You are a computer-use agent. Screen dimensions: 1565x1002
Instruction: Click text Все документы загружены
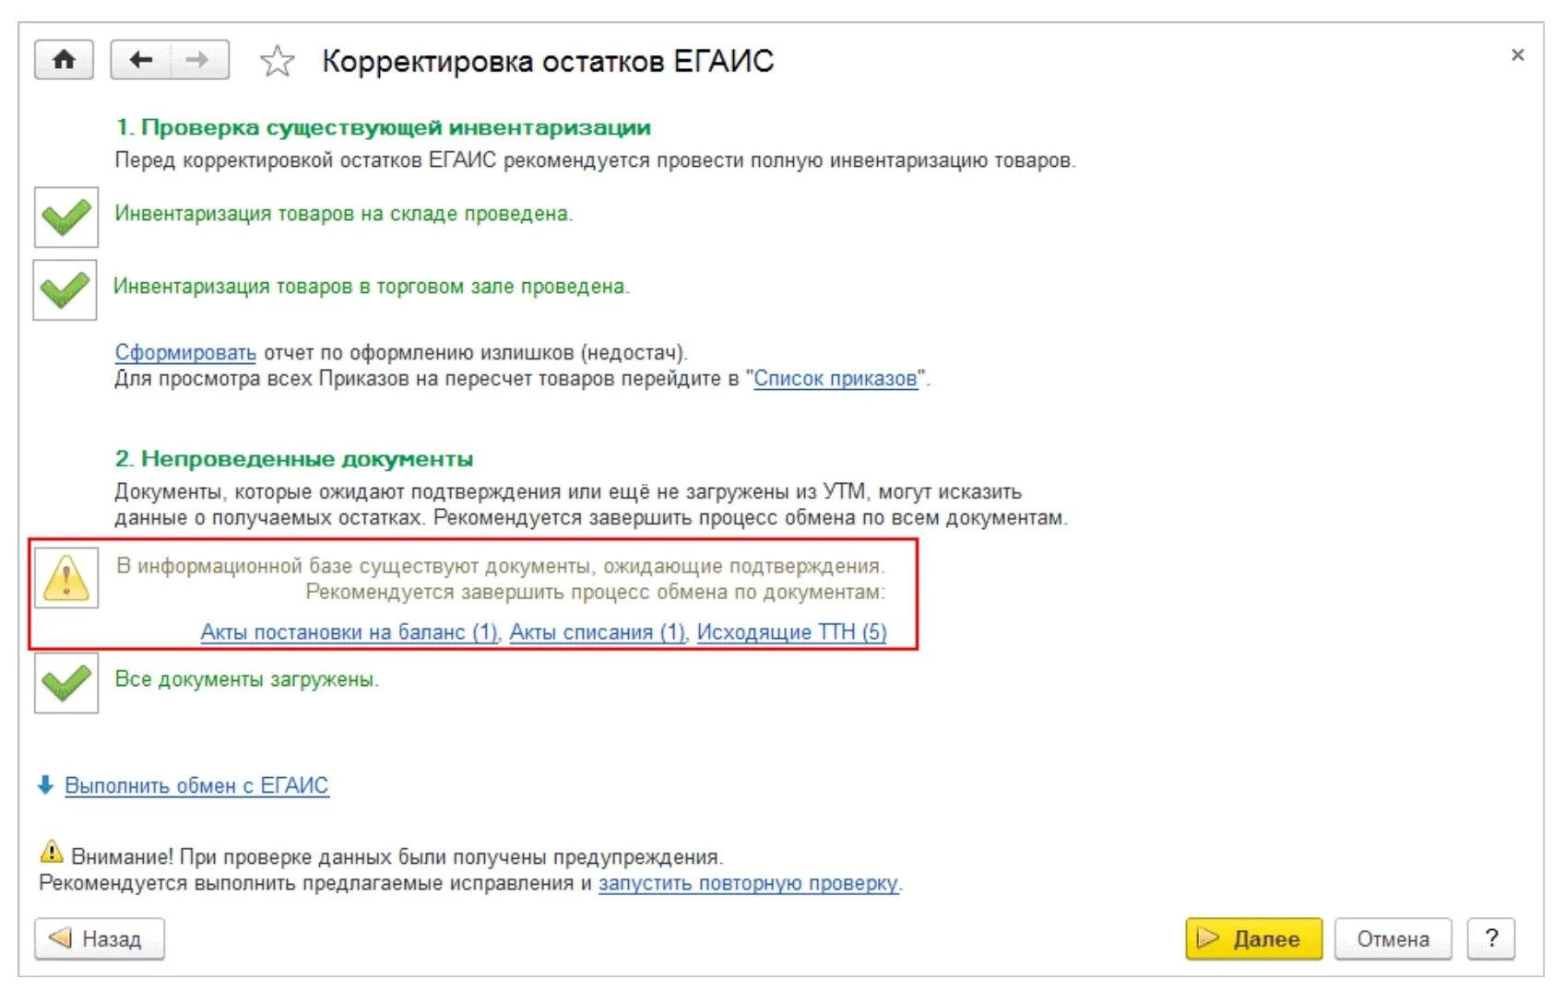(x=246, y=679)
